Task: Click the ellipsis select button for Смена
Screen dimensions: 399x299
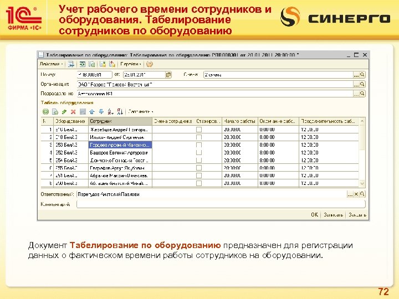Action: pyautogui.click(x=356, y=75)
